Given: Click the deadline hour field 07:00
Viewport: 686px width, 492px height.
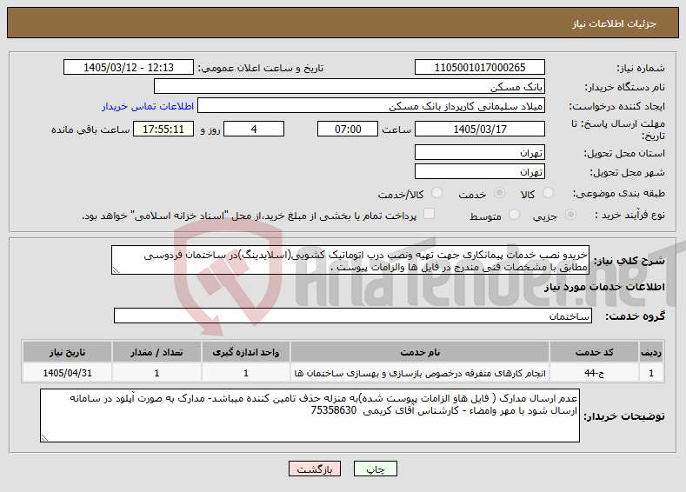Looking at the screenshot, I should coord(348,129).
